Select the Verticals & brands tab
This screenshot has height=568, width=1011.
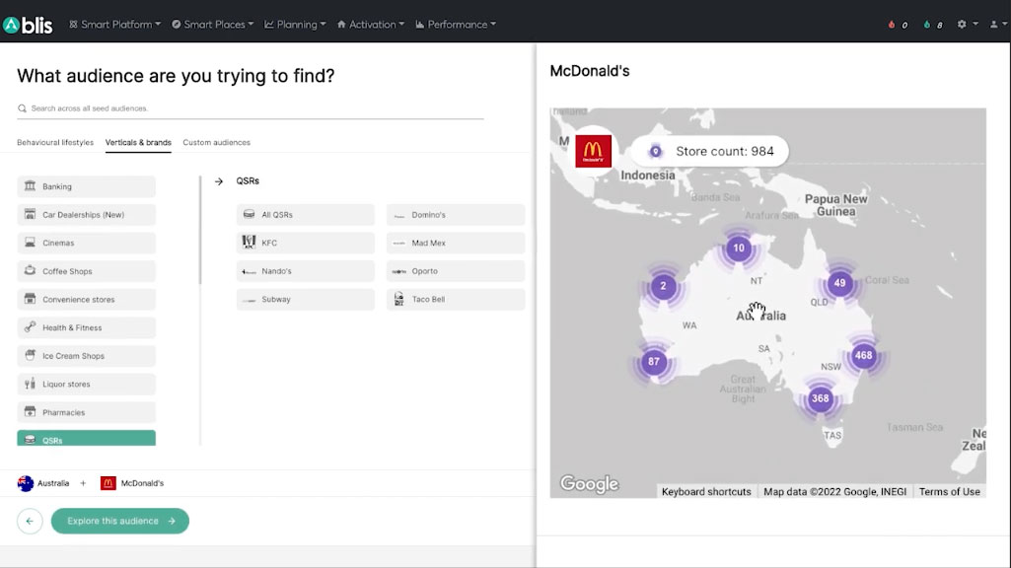point(139,142)
